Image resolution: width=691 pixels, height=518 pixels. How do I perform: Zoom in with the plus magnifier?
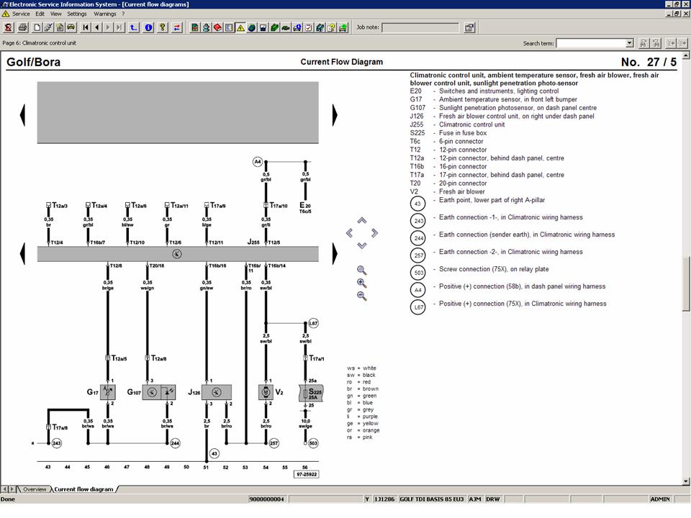362,283
